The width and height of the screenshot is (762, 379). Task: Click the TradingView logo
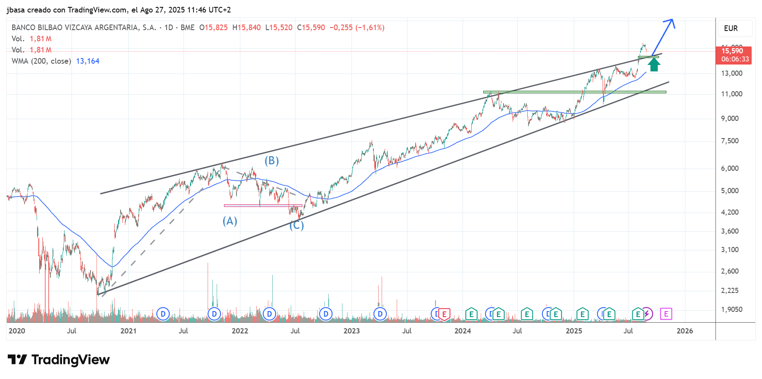(x=59, y=360)
